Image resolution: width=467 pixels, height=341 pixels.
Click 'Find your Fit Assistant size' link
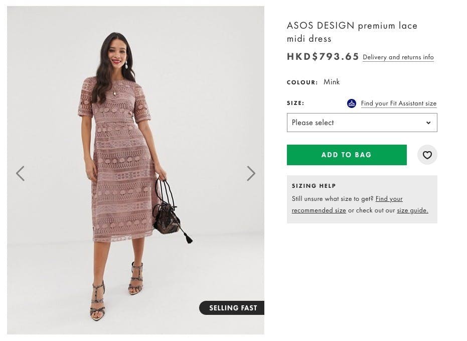pos(398,103)
